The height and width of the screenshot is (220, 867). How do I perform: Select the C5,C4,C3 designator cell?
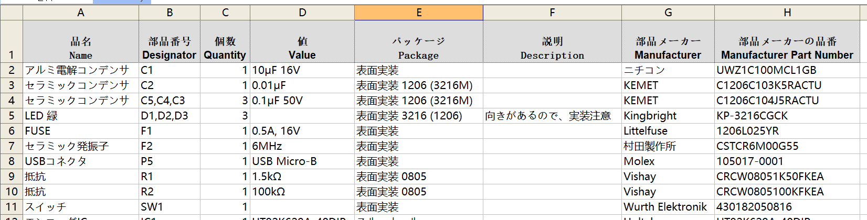[x=170, y=101]
